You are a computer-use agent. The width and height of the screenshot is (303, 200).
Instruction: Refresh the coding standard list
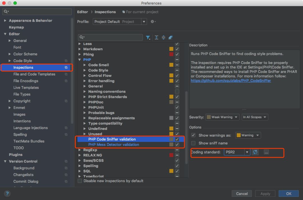pyautogui.click(x=255, y=152)
